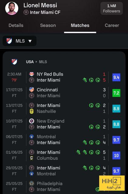
Task: Click the Columbus team crest
Action: [32, 158]
